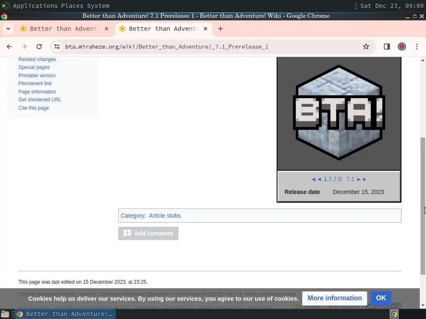Go to next version 7.1 link
Screen dimensions: 426x319
click(350, 179)
